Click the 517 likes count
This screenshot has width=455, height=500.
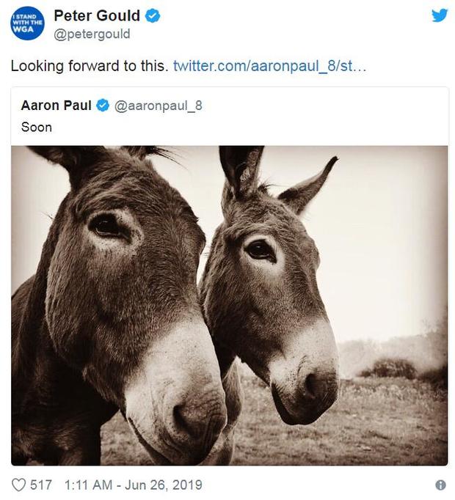pos(42,485)
